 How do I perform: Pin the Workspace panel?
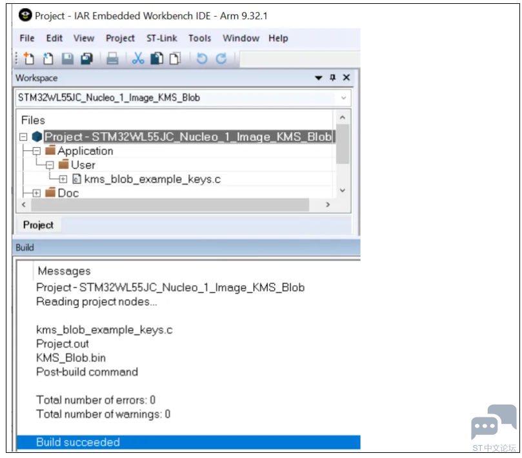tap(332, 77)
